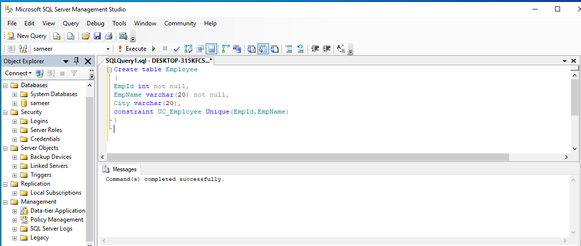Save the query with the floppy disk icon
This screenshot has width=581, height=246.
click(x=97, y=36)
